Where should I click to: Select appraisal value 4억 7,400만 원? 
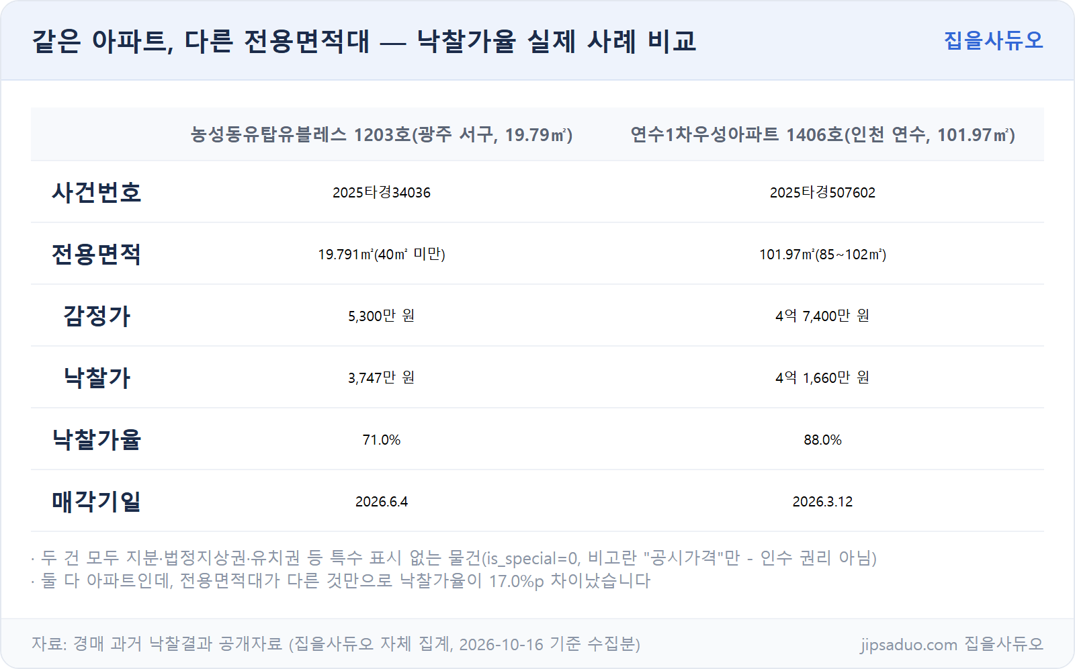click(x=822, y=316)
